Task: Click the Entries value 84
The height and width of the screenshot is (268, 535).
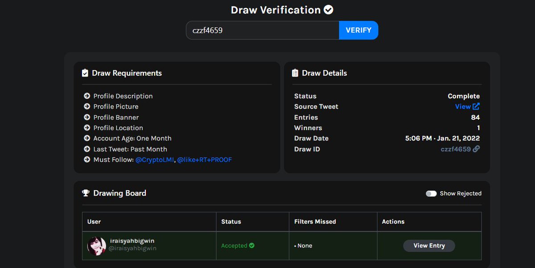Action: tap(475, 117)
